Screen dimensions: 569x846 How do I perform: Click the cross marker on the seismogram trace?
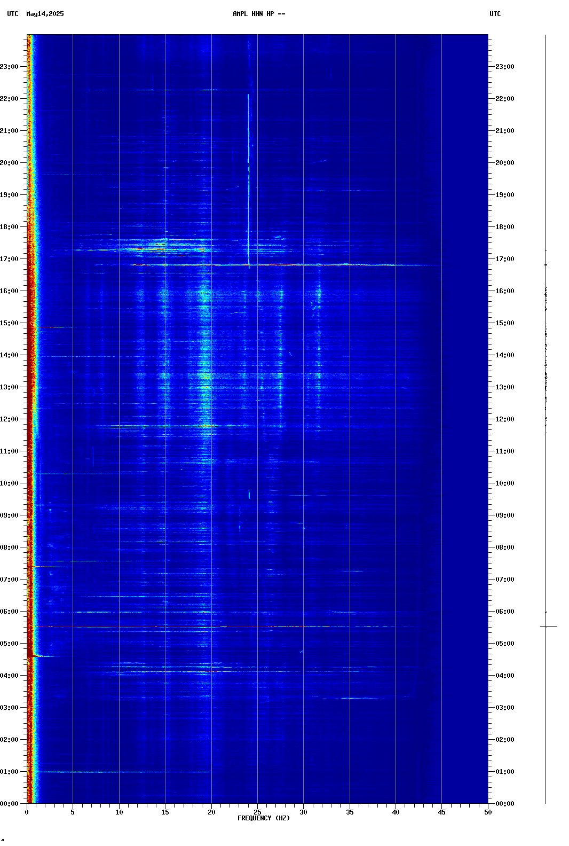coord(548,626)
